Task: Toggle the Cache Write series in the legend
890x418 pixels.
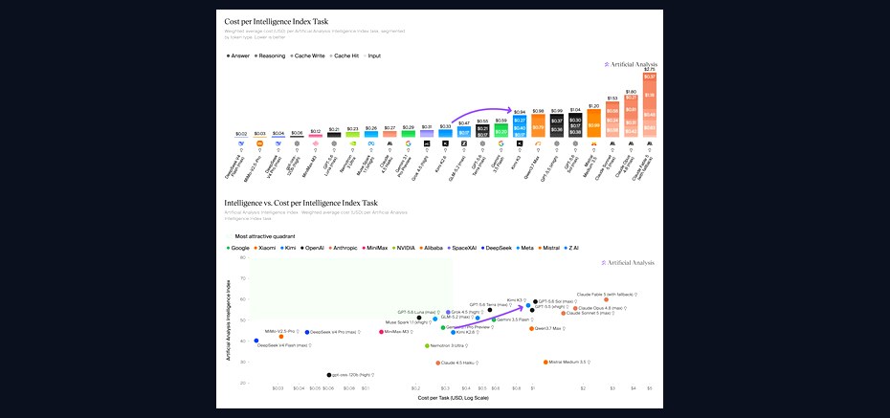Action: [307, 55]
